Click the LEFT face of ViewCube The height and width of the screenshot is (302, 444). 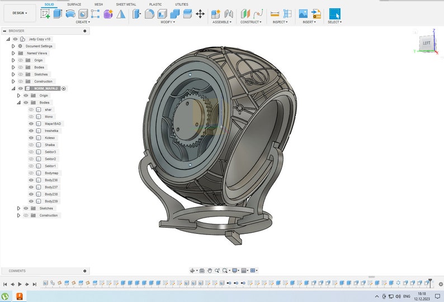[x=427, y=43]
